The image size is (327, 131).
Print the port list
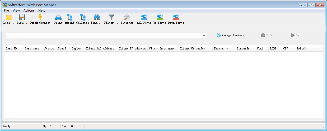pos(58,18)
